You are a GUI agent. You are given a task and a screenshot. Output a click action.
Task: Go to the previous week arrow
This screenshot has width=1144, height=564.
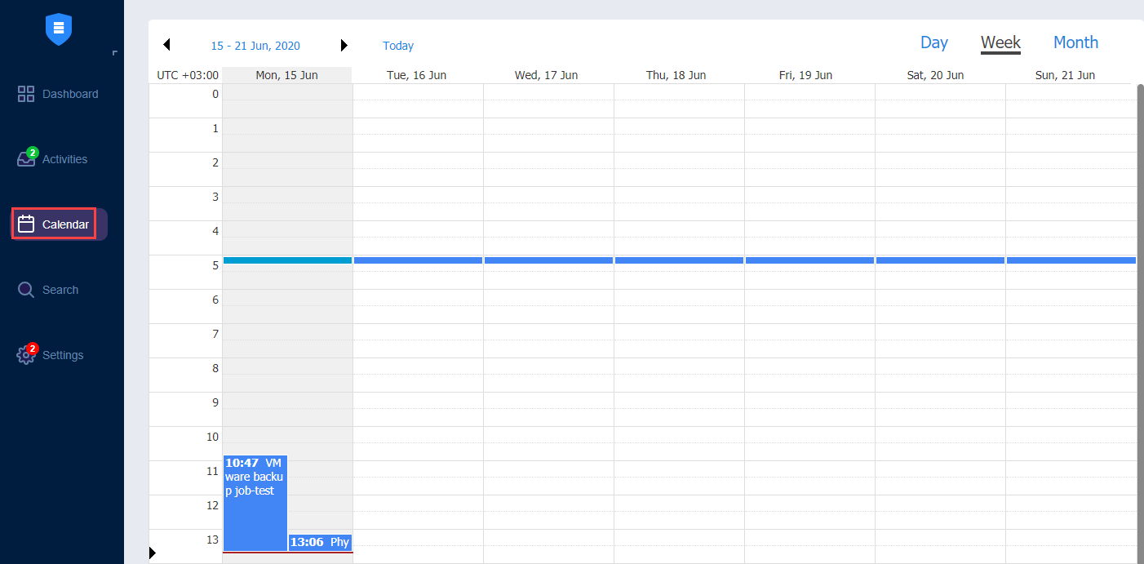[166, 45]
